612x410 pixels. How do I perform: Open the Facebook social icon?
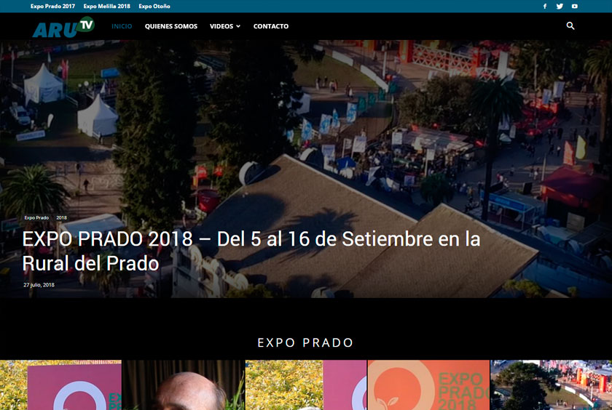point(545,7)
